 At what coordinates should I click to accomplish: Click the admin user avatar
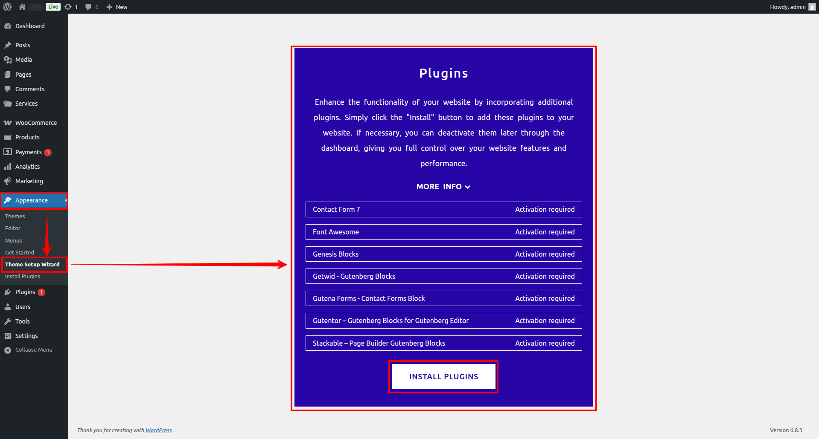[x=812, y=7]
